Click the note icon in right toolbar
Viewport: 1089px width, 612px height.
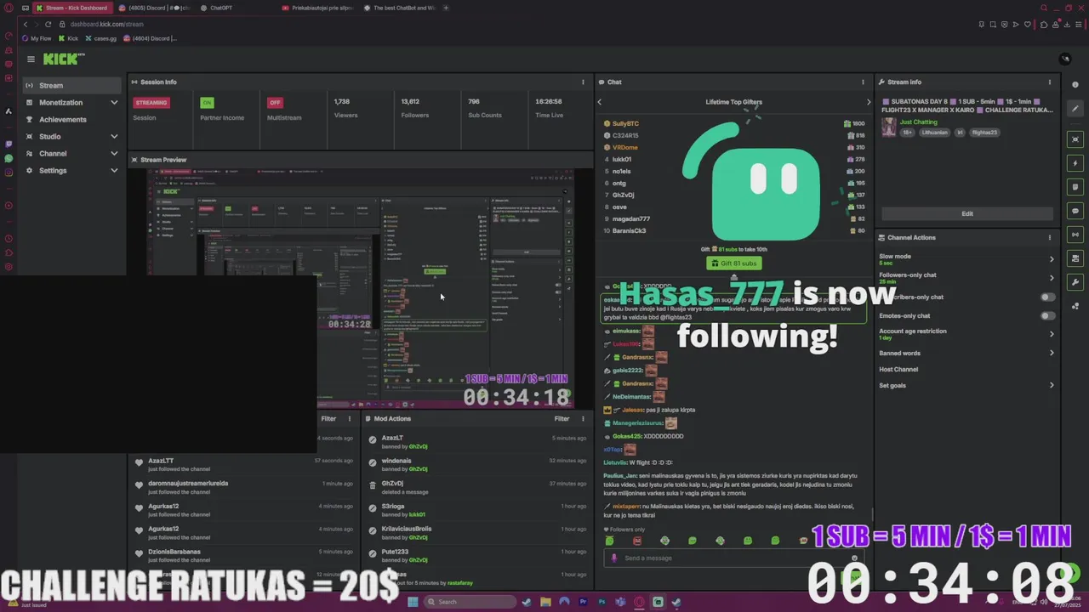(1075, 187)
